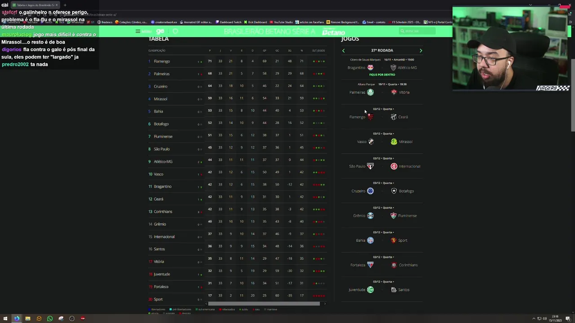The width and height of the screenshot is (575, 323).
Task: Click the Bragantino crest in Jogos list
Action: tap(370, 68)
